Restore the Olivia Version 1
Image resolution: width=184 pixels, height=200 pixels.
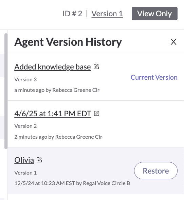(x=156, y=171)
